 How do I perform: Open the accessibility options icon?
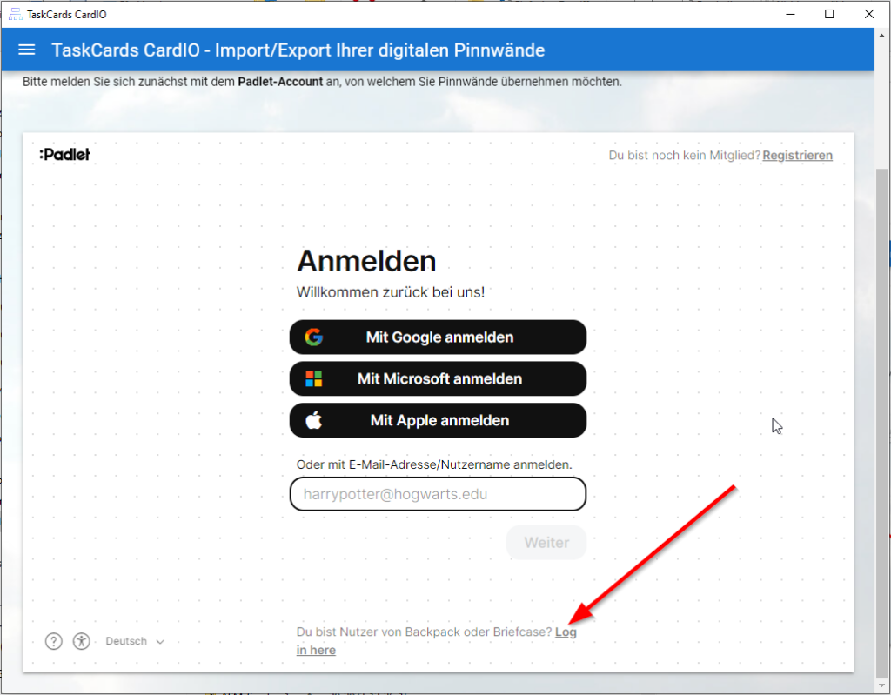pyautogui.click(x=81, y=641)
